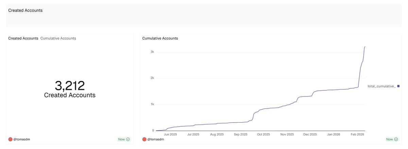Screen dimensions: 408x149
Task: Click the total_cumulative_ legend label
Action: coord(381,86)
